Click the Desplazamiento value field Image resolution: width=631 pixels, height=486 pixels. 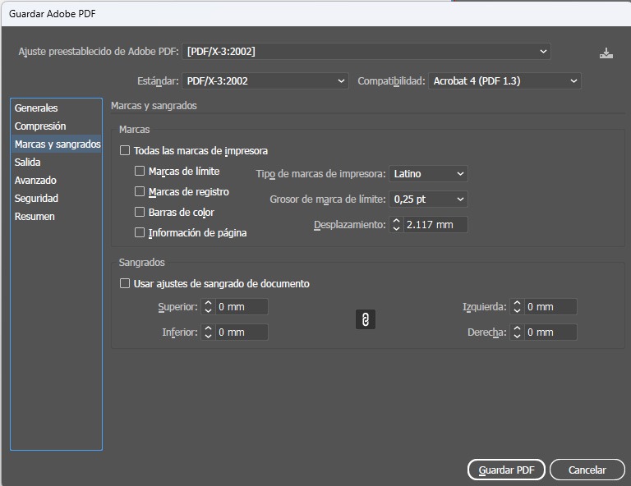(435, 224)
